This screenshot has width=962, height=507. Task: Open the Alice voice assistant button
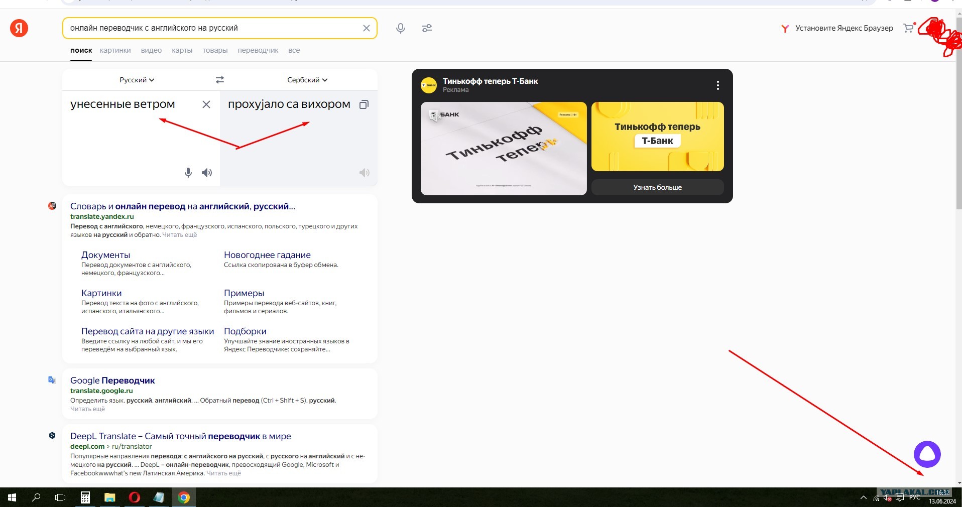tap(927, 454)
